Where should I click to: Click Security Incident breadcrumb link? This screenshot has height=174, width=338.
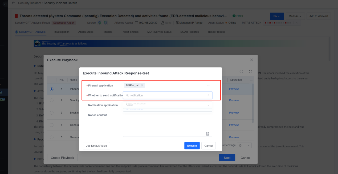point(30,3)
